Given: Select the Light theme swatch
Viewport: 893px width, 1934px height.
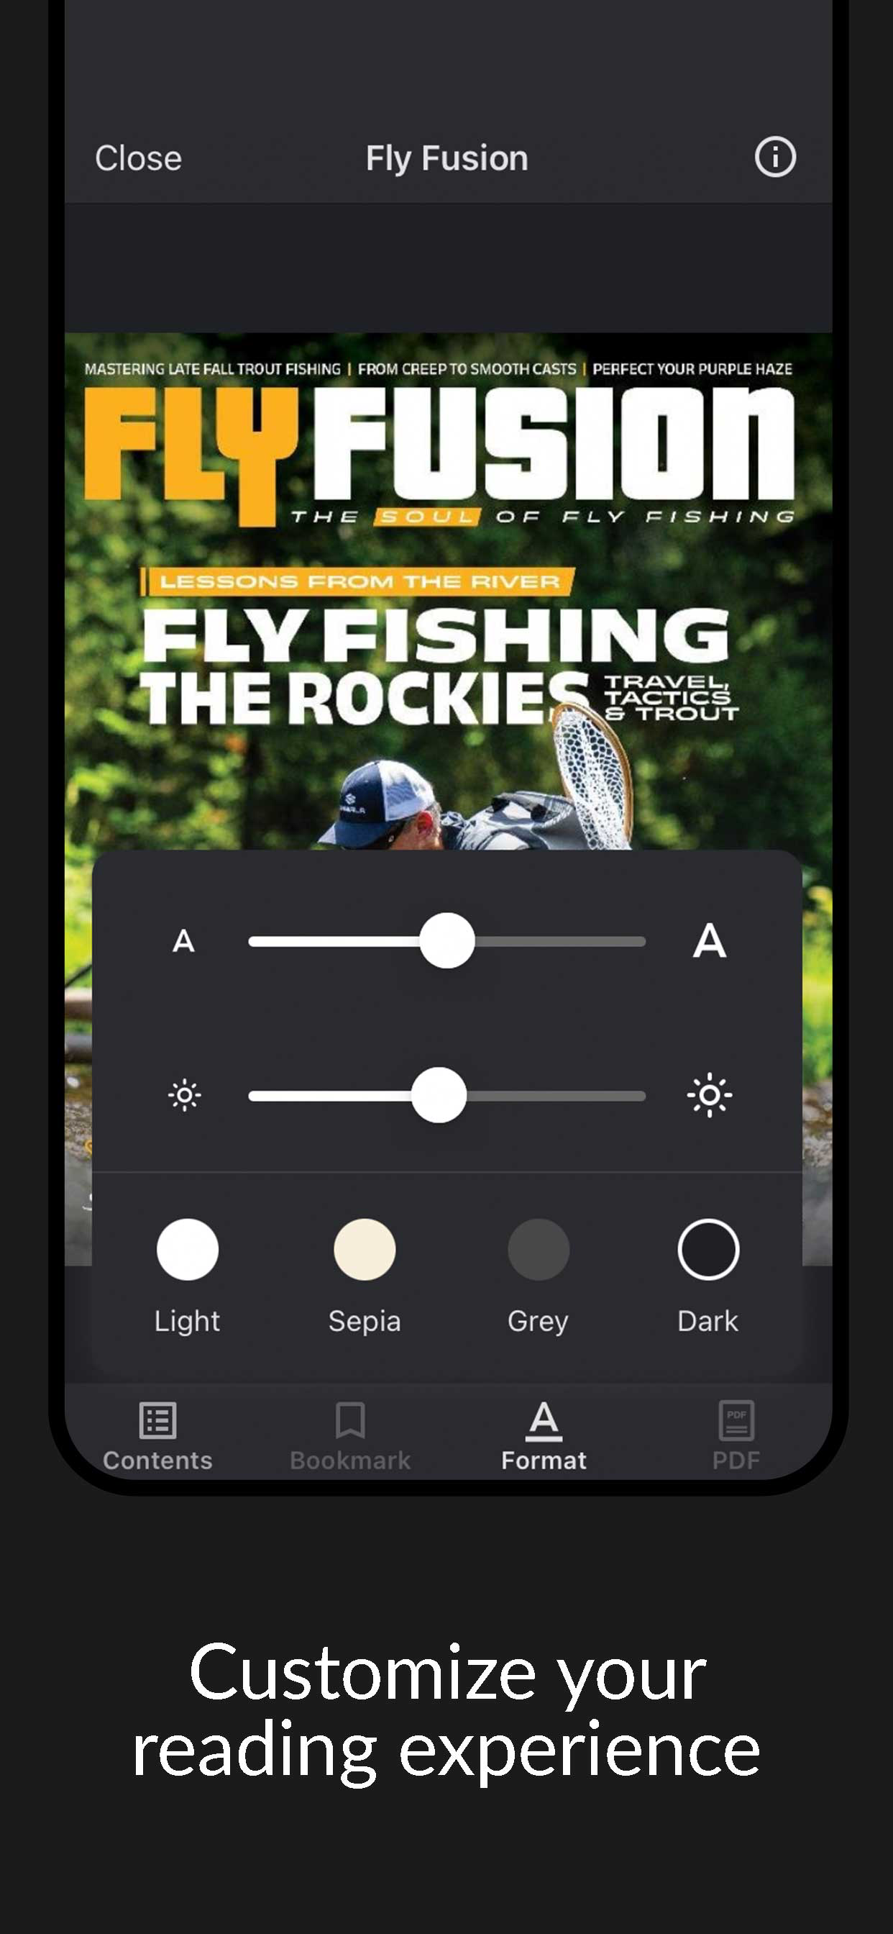Looking at the screenshot, I should point(188,1249).
